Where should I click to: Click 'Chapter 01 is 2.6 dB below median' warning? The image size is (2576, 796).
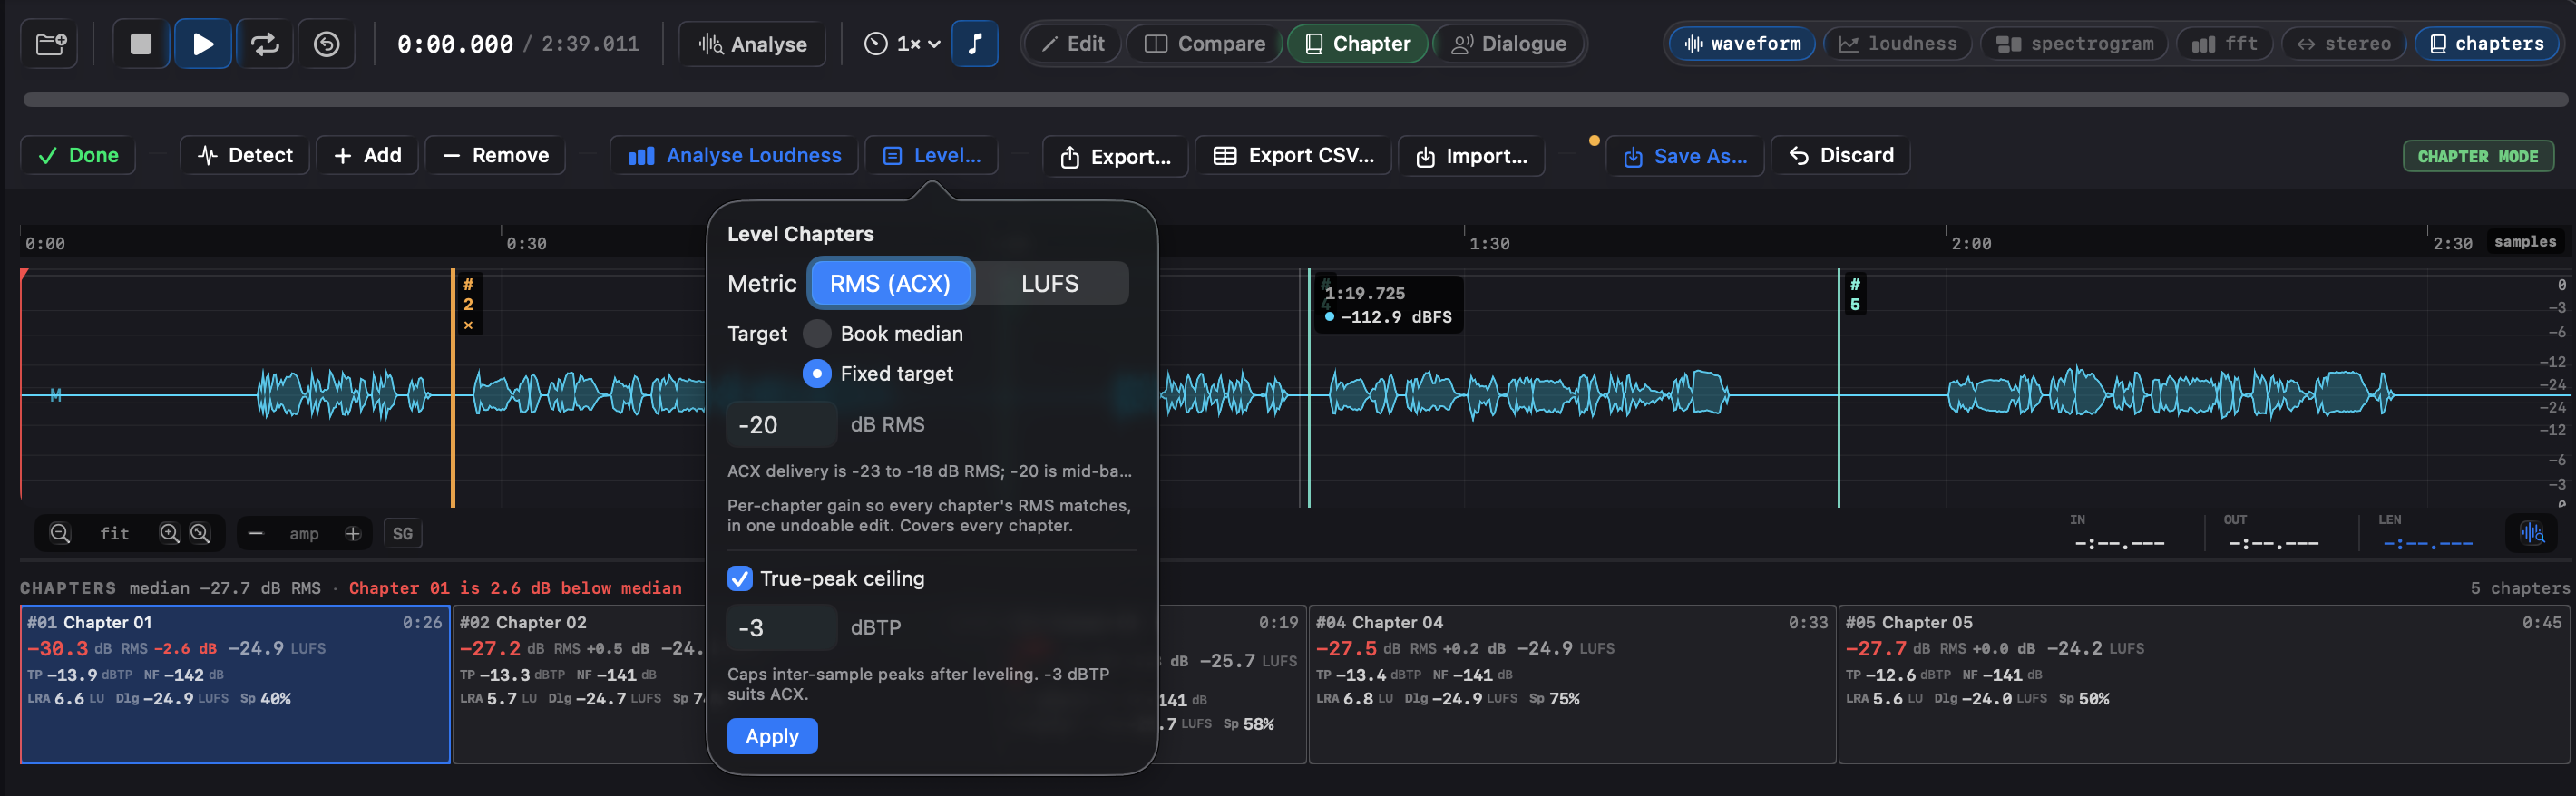click(515, 588)
